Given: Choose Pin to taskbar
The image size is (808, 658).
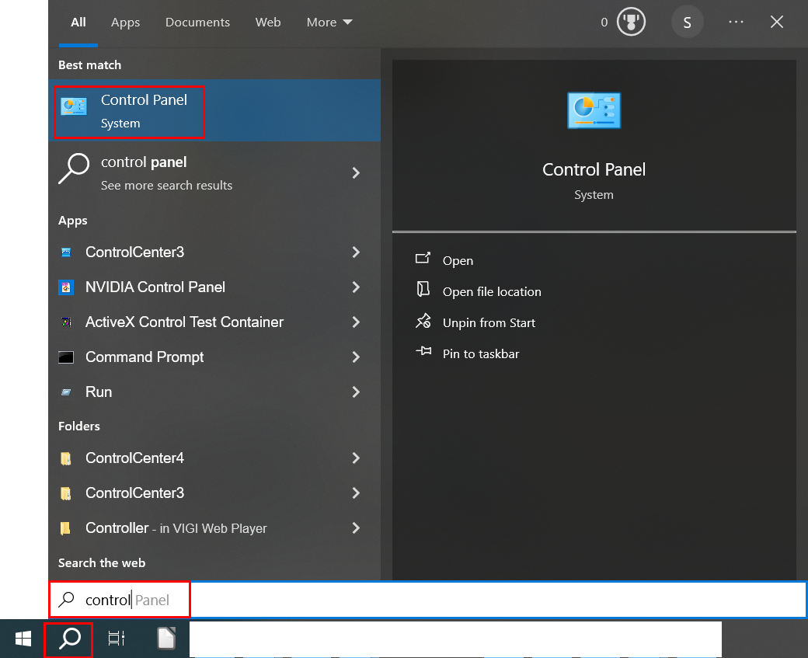Looking at the screenshot, I should (481, 353).
